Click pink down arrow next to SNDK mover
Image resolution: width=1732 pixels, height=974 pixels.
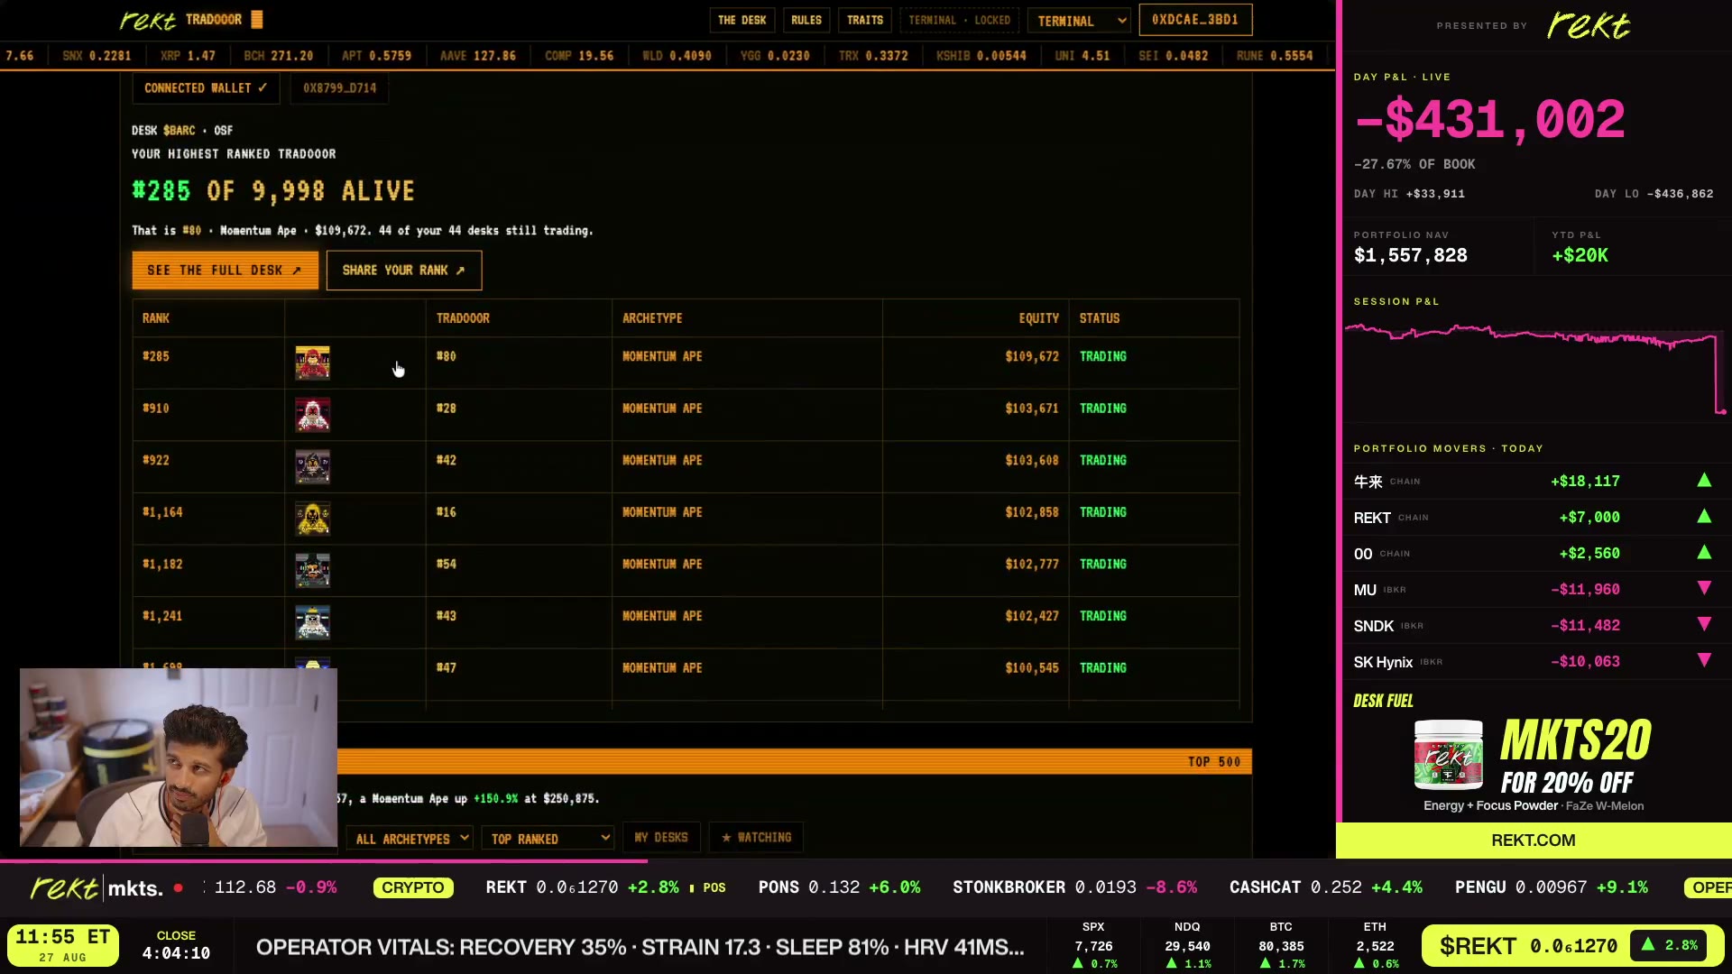pyautogui.click(x=1704, y=624)
